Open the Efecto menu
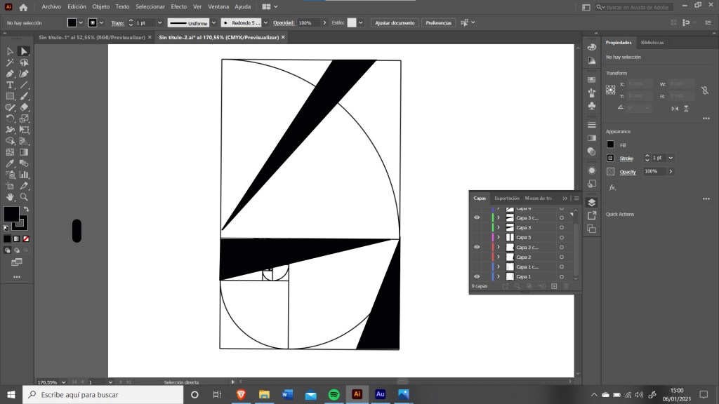This screenshot has height=404, width=719. pyautogui.click(x=179, y=6)
